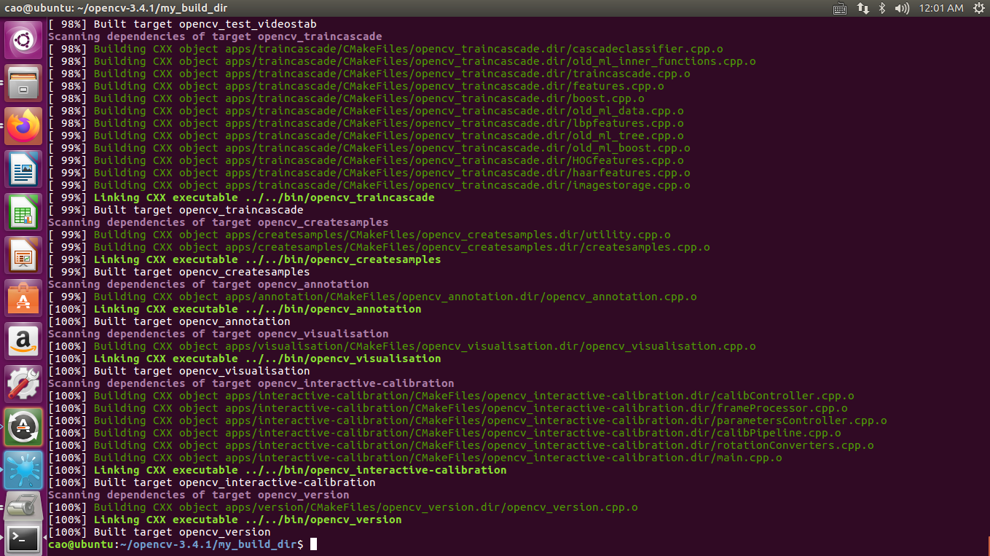Open the session power gear menu
Screen dimensions: 990x556
[978, 9]
